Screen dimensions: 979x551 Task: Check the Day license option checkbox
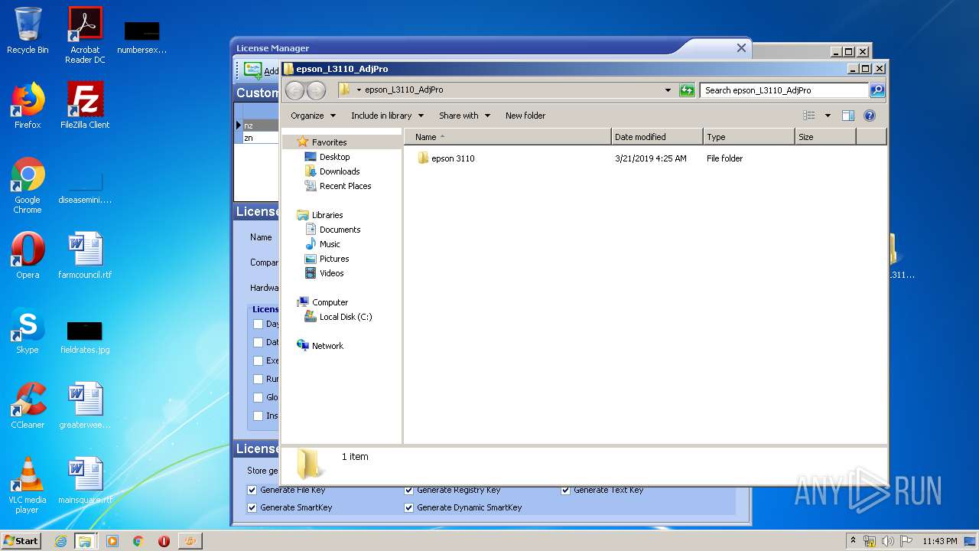click(x=259, y=324)
